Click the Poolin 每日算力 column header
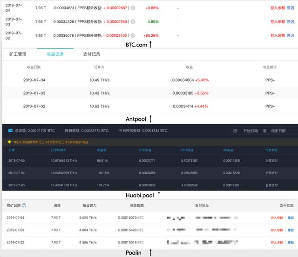Viewport: 298px width, 257px height. point(89,205)
